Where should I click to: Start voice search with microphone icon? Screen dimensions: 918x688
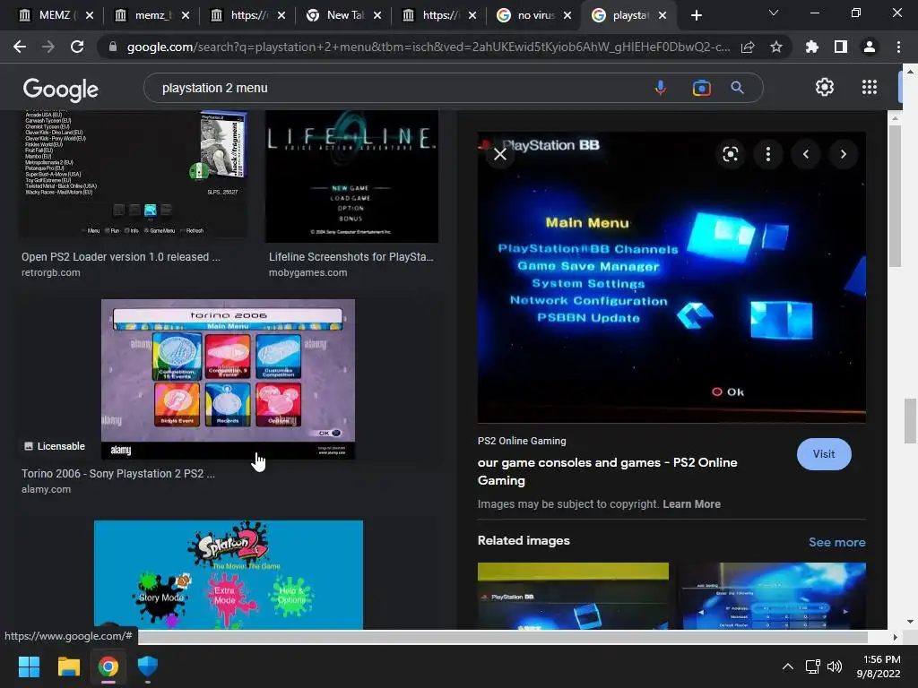click(661, 88)
